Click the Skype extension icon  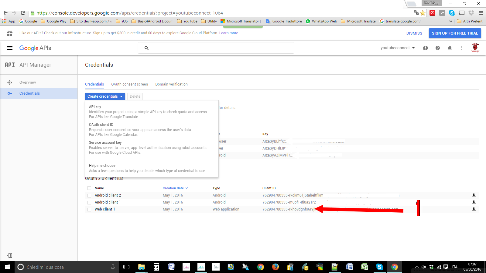452,13
